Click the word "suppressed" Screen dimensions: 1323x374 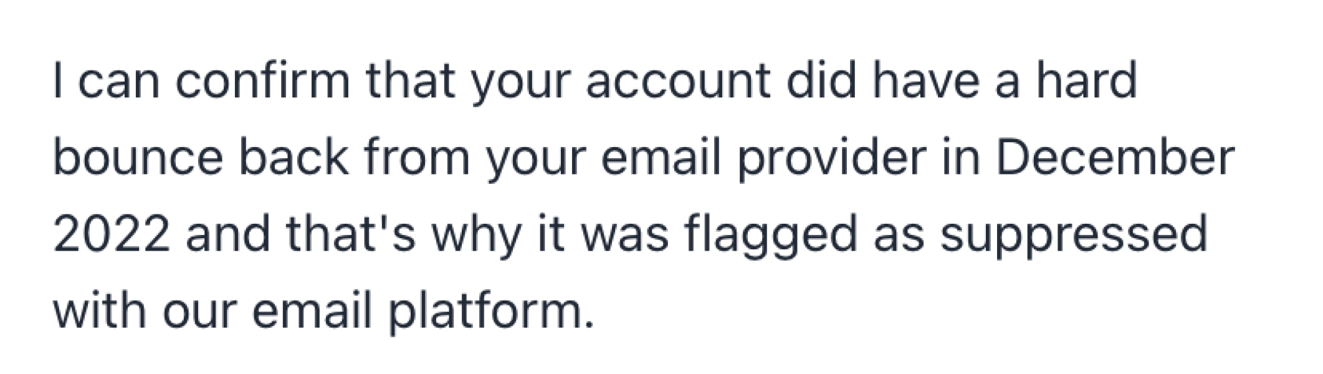(1074, 235)
